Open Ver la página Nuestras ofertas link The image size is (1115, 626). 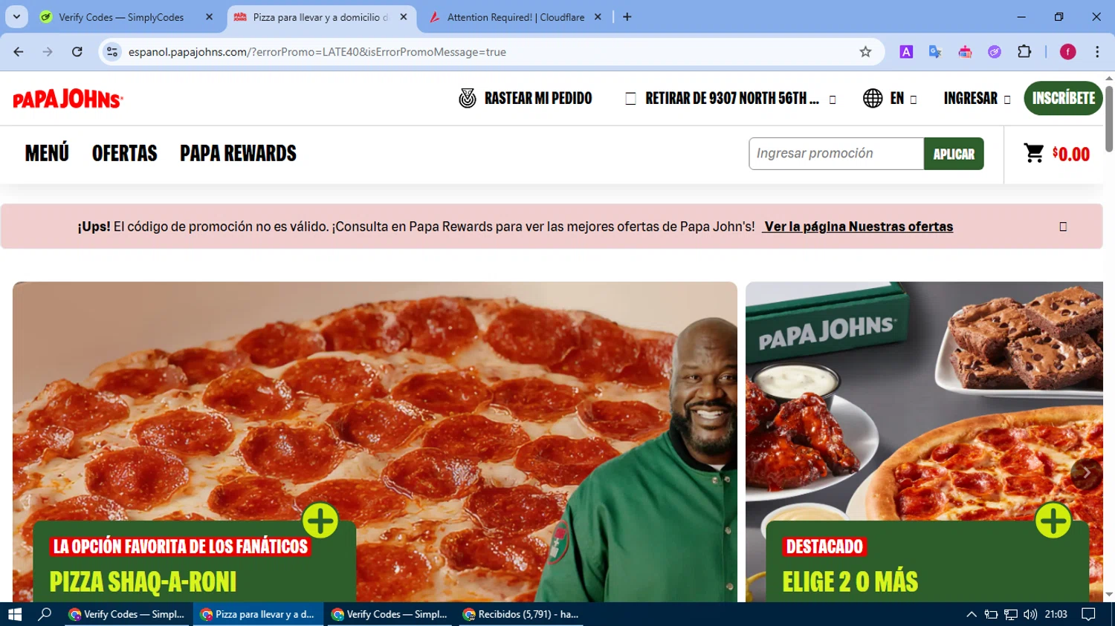(859, 226)
